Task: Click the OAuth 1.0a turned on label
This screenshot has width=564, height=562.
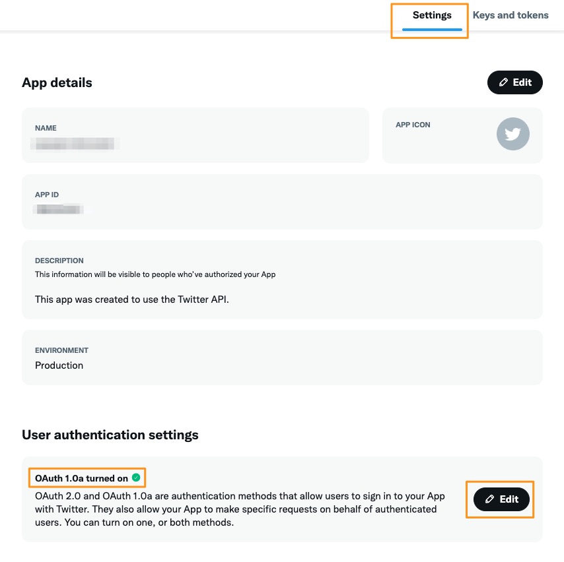Action: pos(83,478)
